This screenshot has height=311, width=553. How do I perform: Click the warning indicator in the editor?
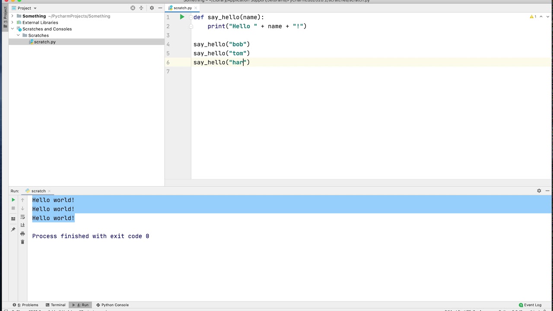click(x=533, y=17)
